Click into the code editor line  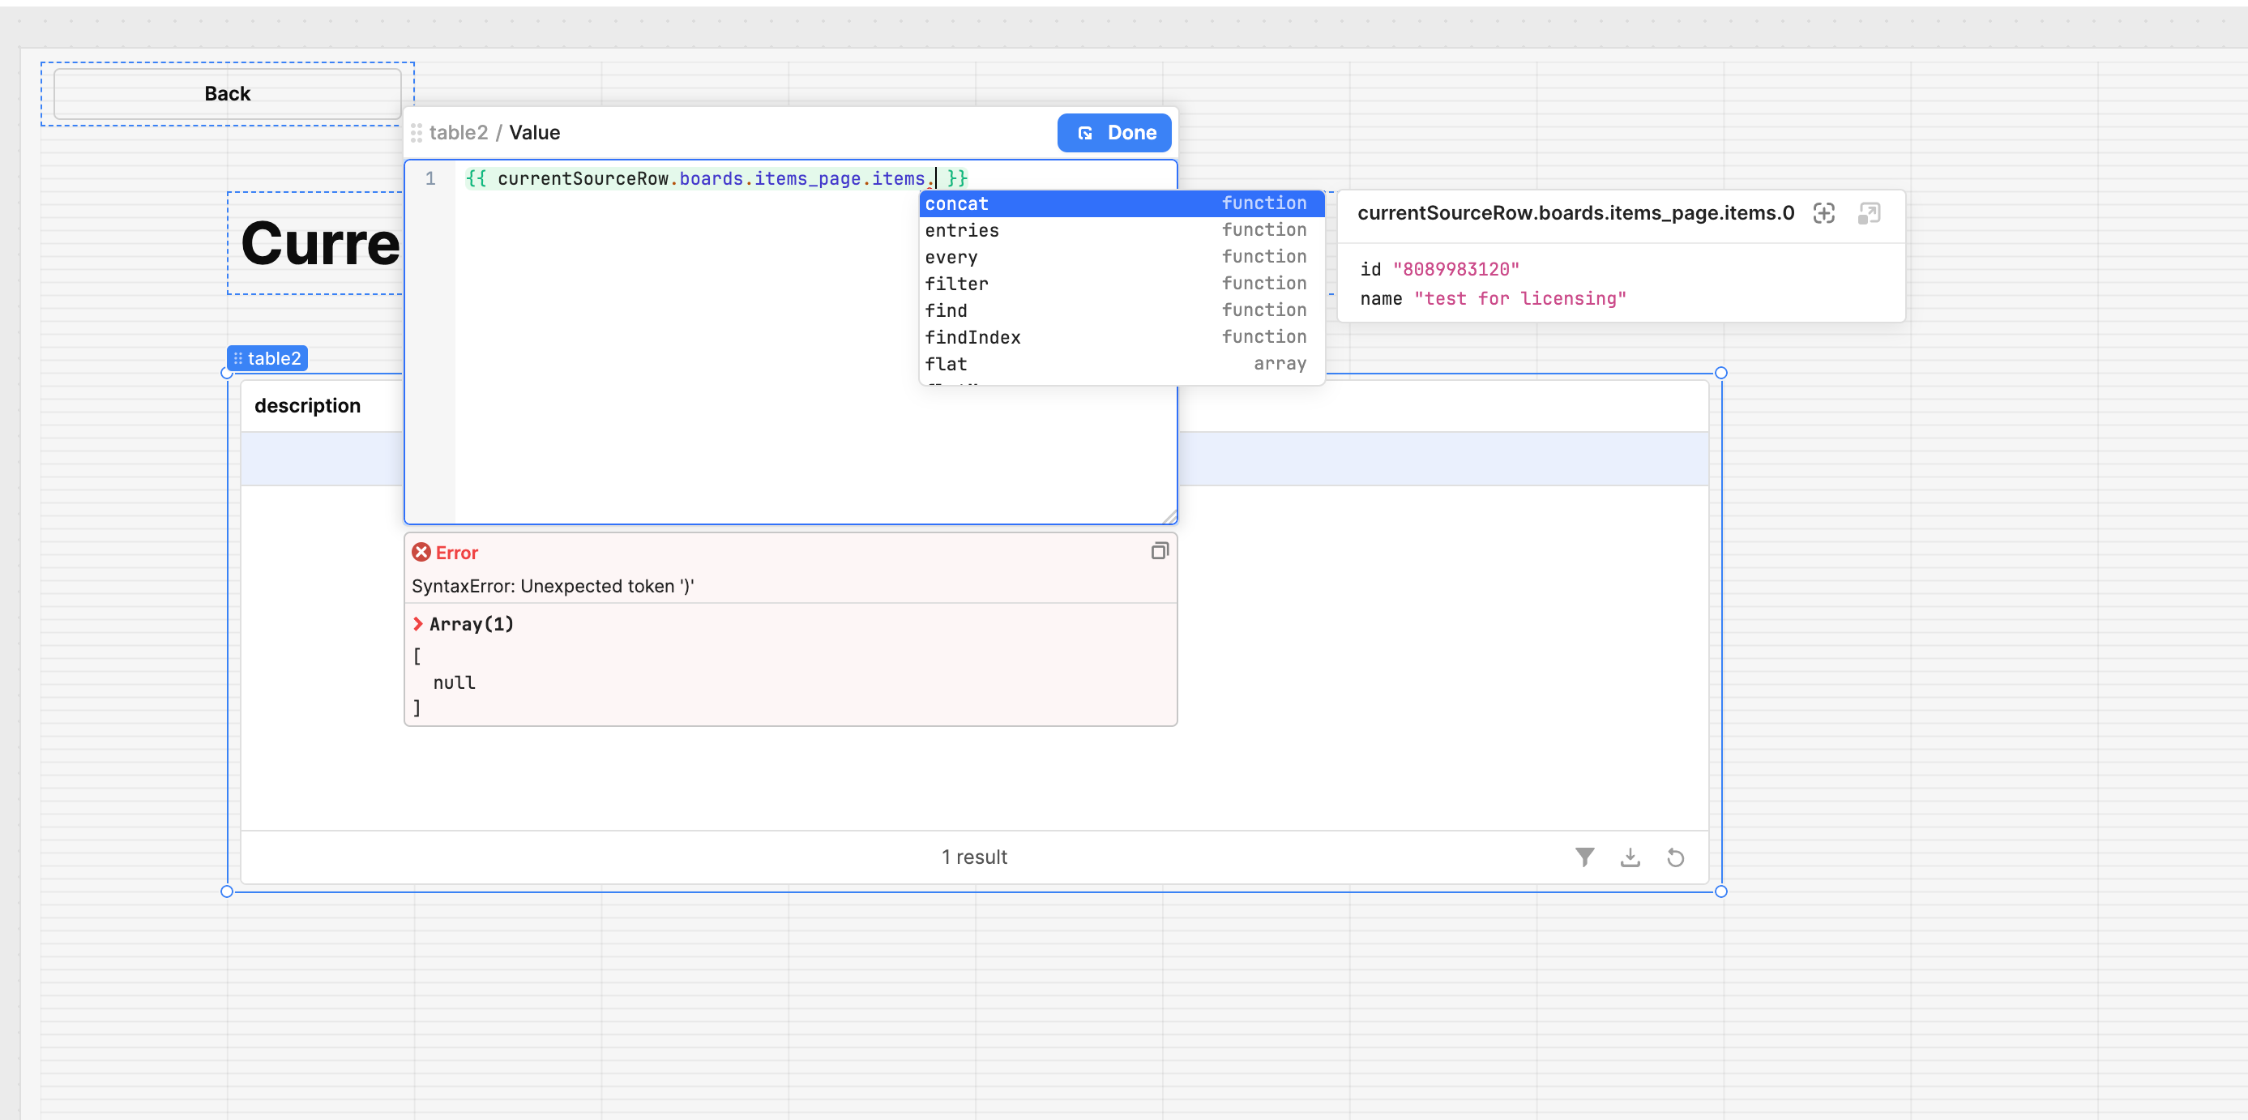716,178
